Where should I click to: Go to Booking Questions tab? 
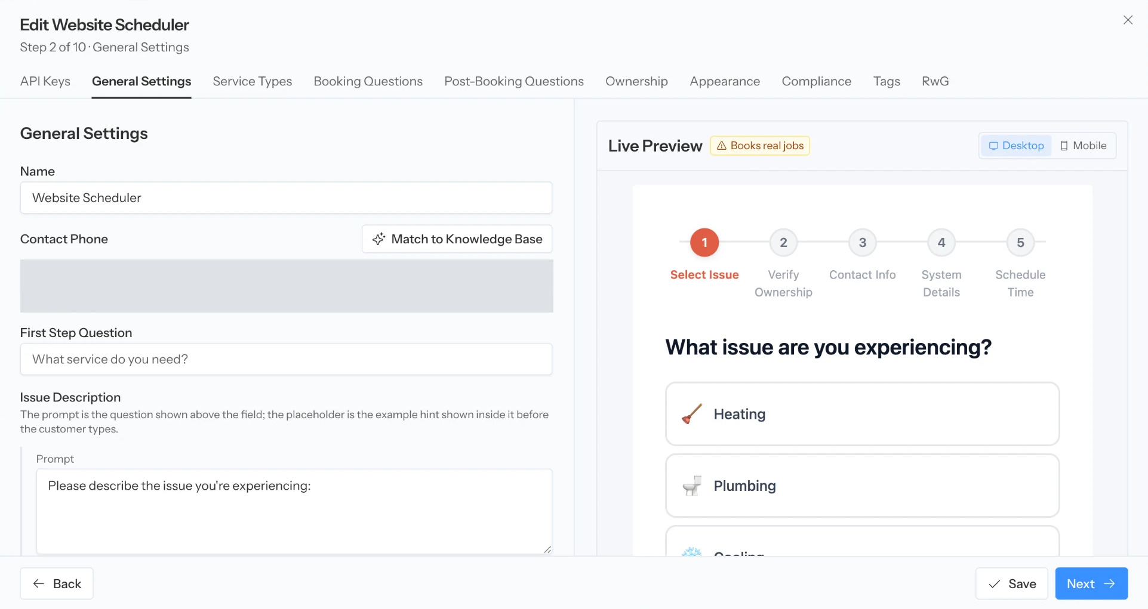click(368, 81)
